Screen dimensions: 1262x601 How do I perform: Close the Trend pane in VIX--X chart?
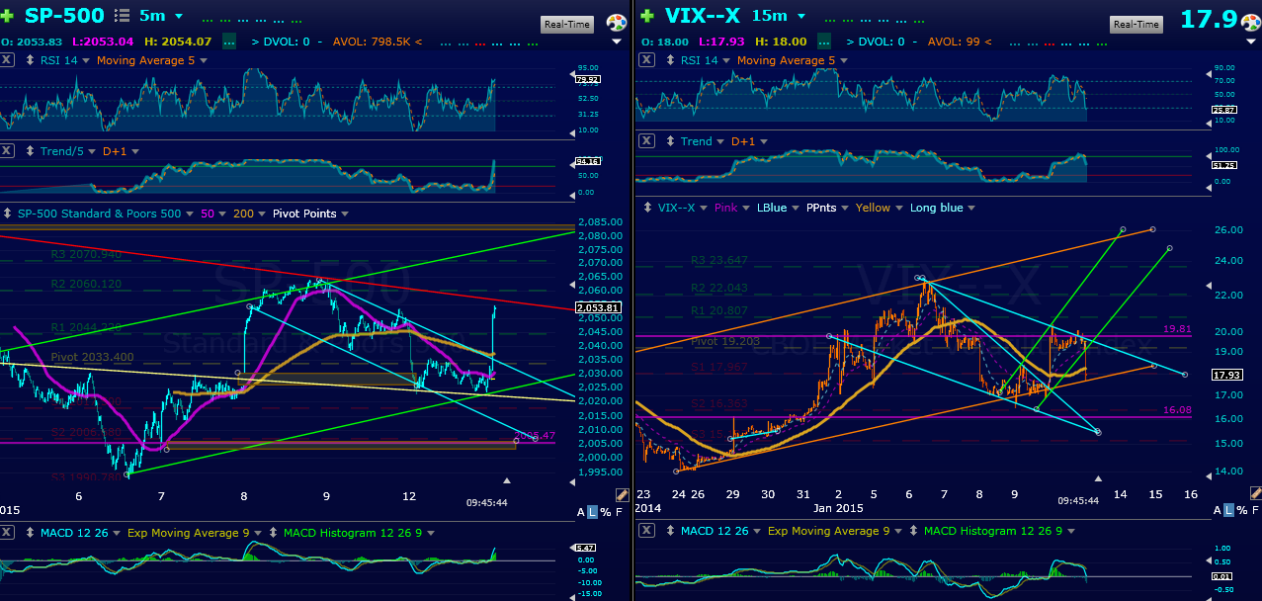[x=645, y=141]
